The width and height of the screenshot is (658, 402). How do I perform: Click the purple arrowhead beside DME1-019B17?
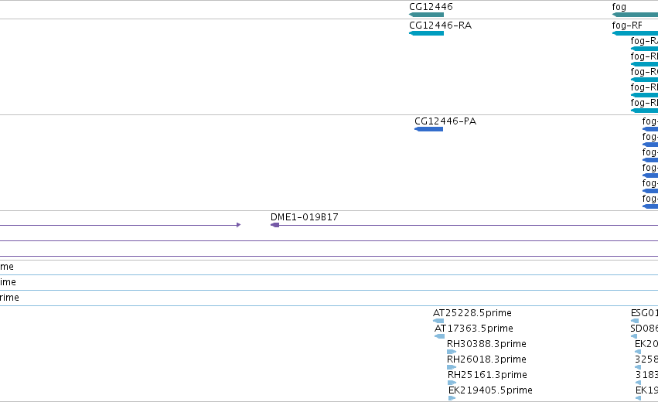pyautogui.click(x=274, y=225)
